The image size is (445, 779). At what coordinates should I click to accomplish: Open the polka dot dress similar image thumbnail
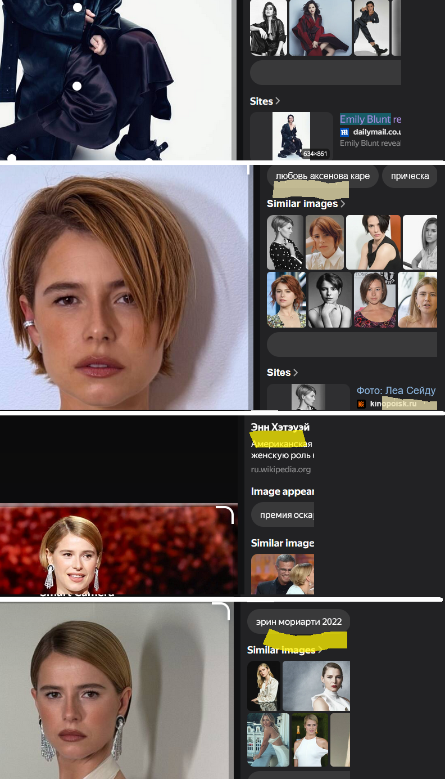[285, 242]
